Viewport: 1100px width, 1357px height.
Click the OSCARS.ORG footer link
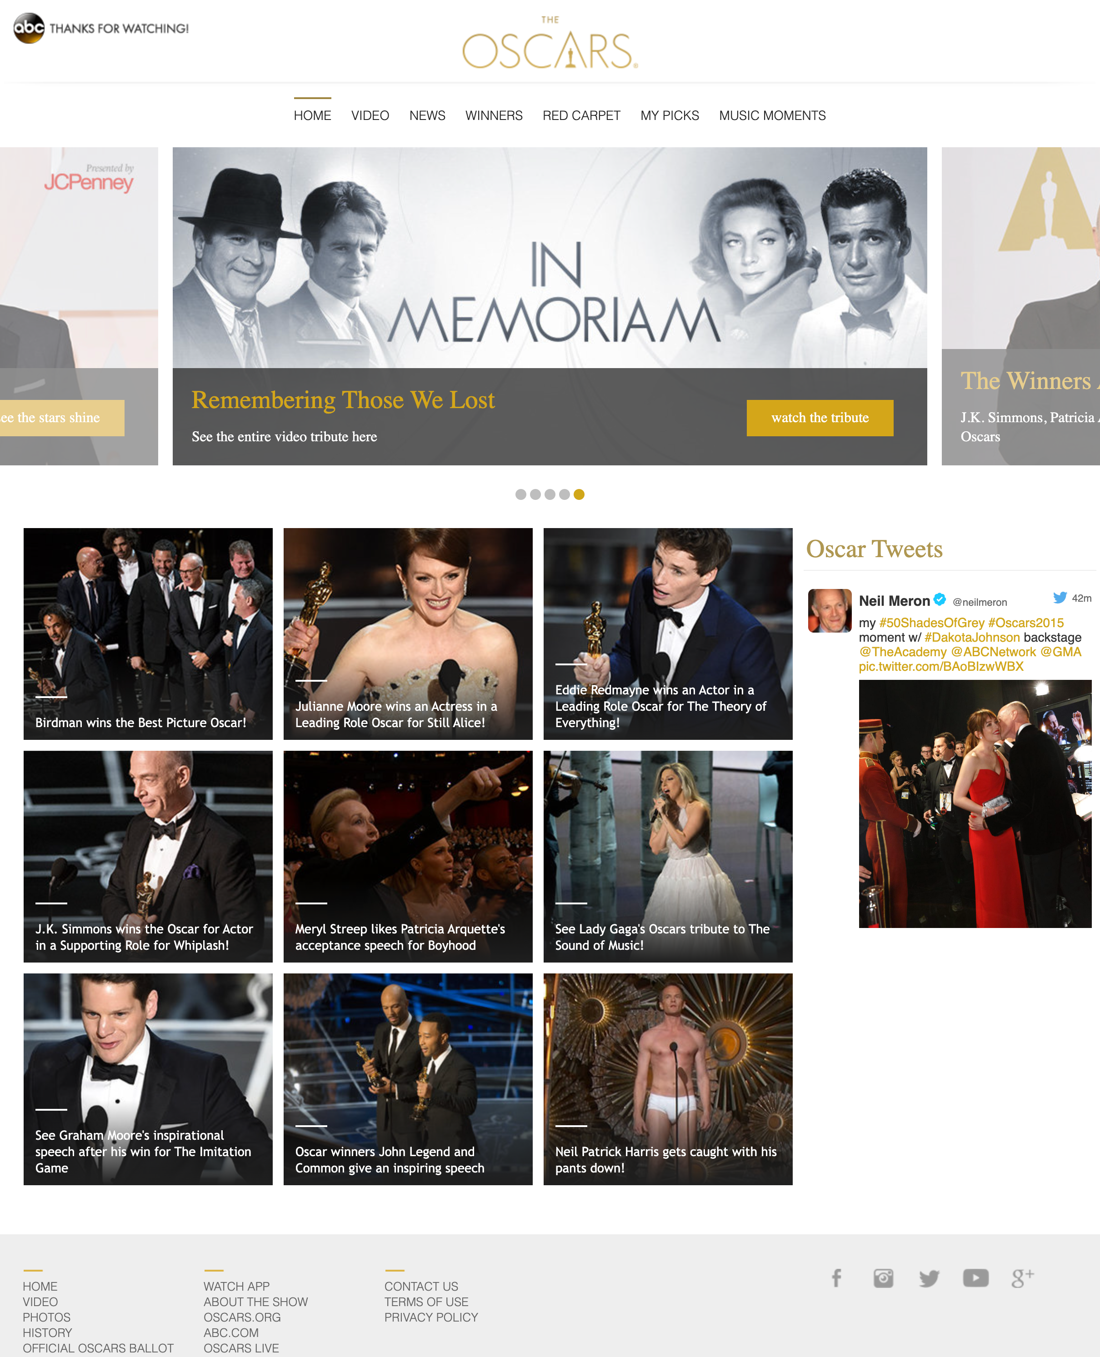pos(242,1317)
